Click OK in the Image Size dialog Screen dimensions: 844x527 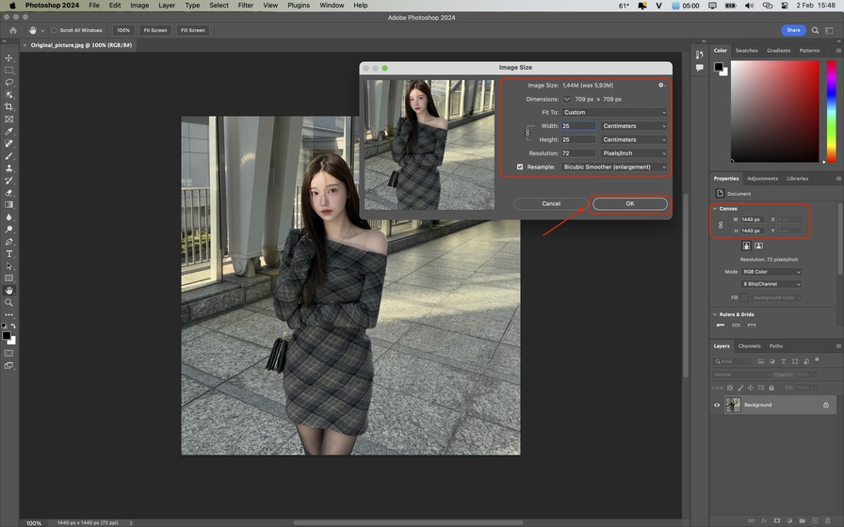click(630, 204)
